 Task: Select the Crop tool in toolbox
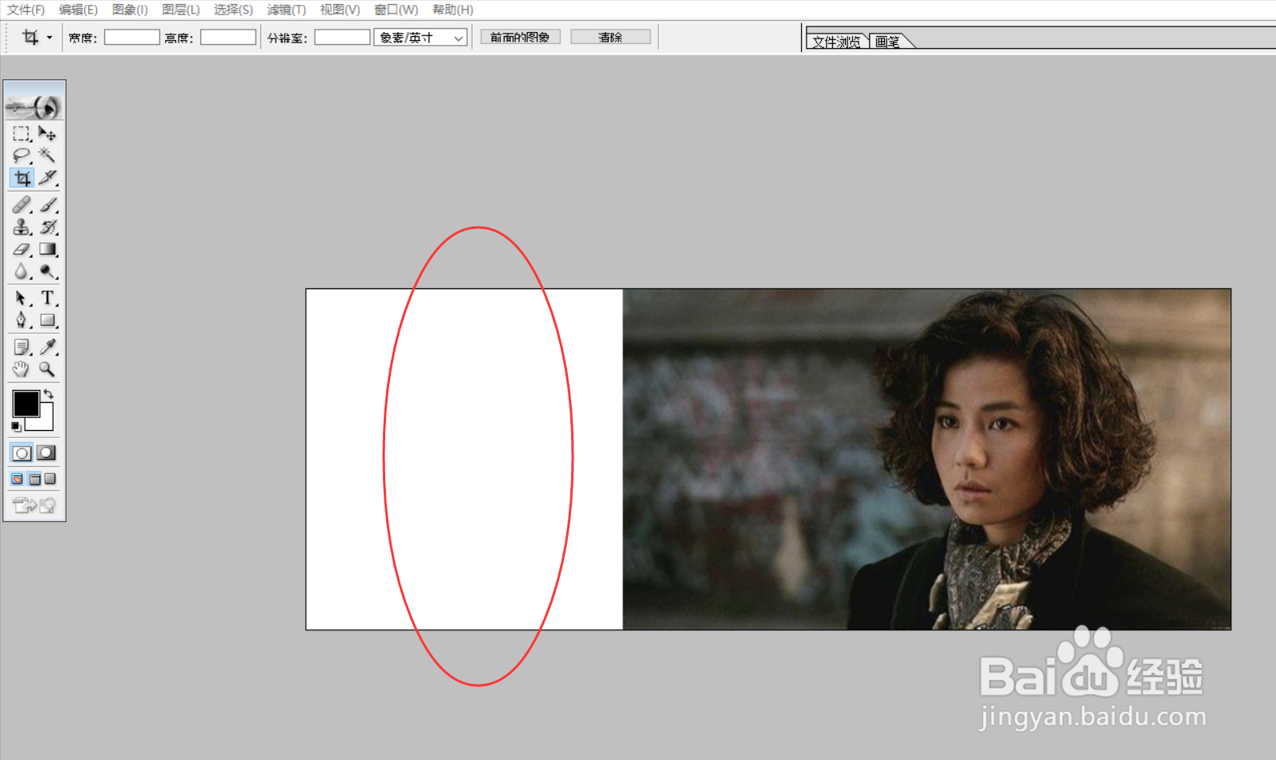click(x=22, y=178)
